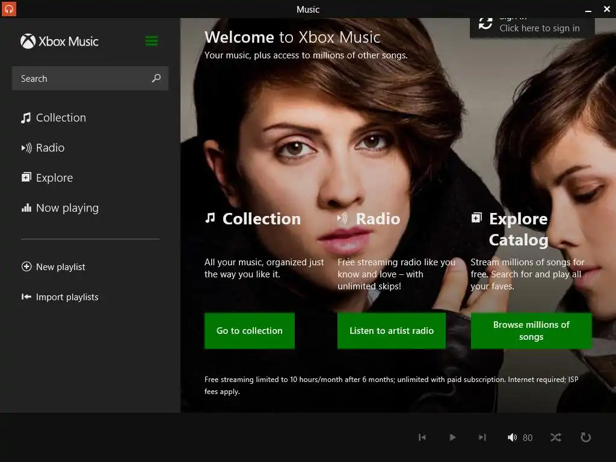Close the Music window
The image size is (616, 462).
(x=607, y=9)
